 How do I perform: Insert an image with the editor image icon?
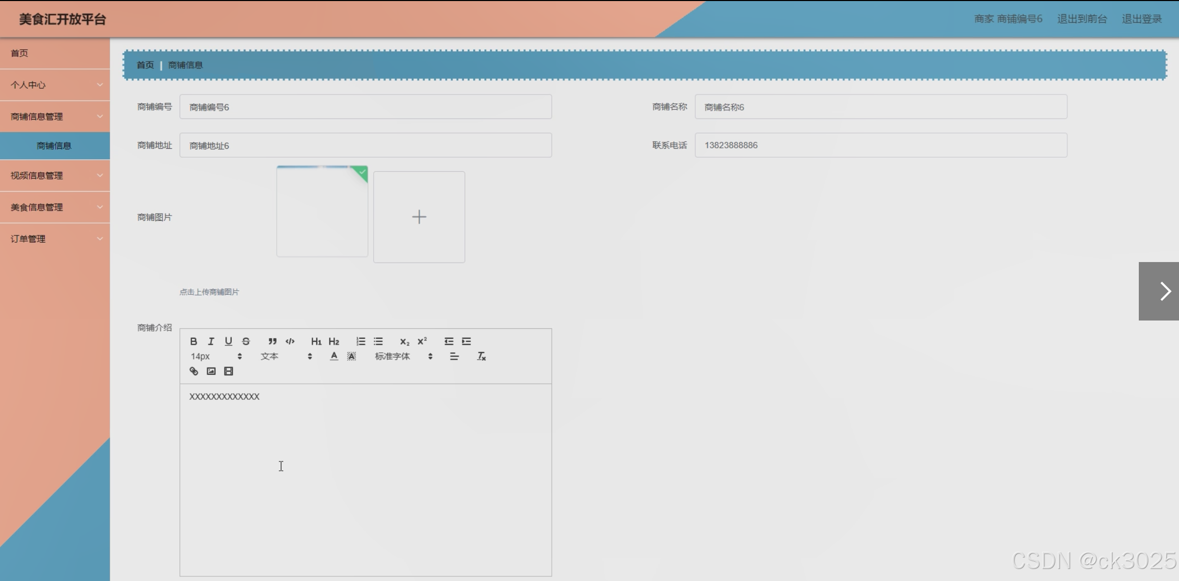click(211, 371)
